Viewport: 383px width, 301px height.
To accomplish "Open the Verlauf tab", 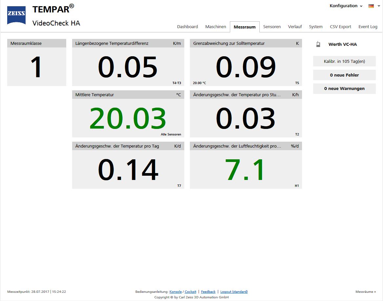I will 295,27.
